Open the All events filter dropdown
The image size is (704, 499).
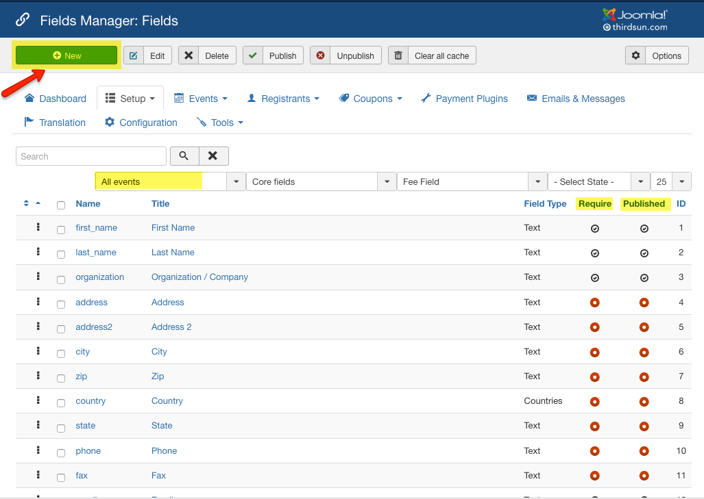236,181
